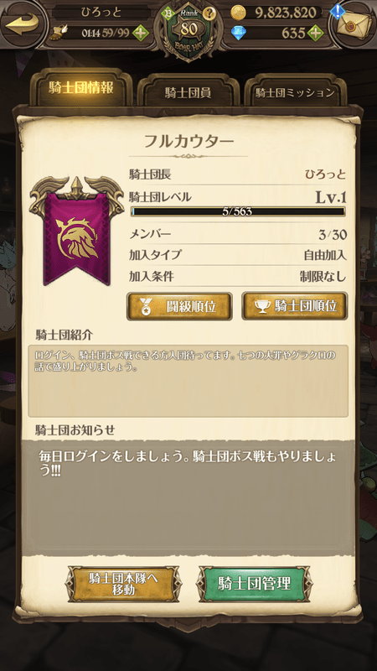Tap 騎士団本隊へ移動 button

click(123, 584)
